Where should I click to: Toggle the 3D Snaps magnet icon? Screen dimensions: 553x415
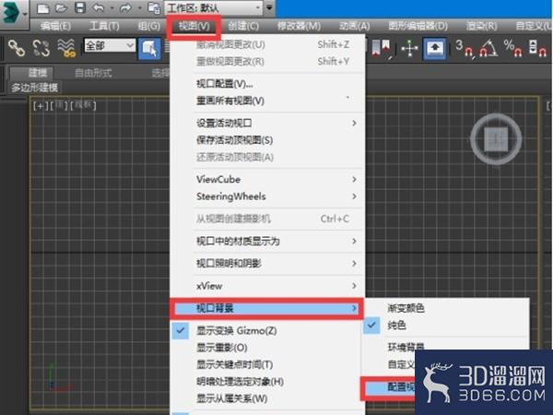465,48
